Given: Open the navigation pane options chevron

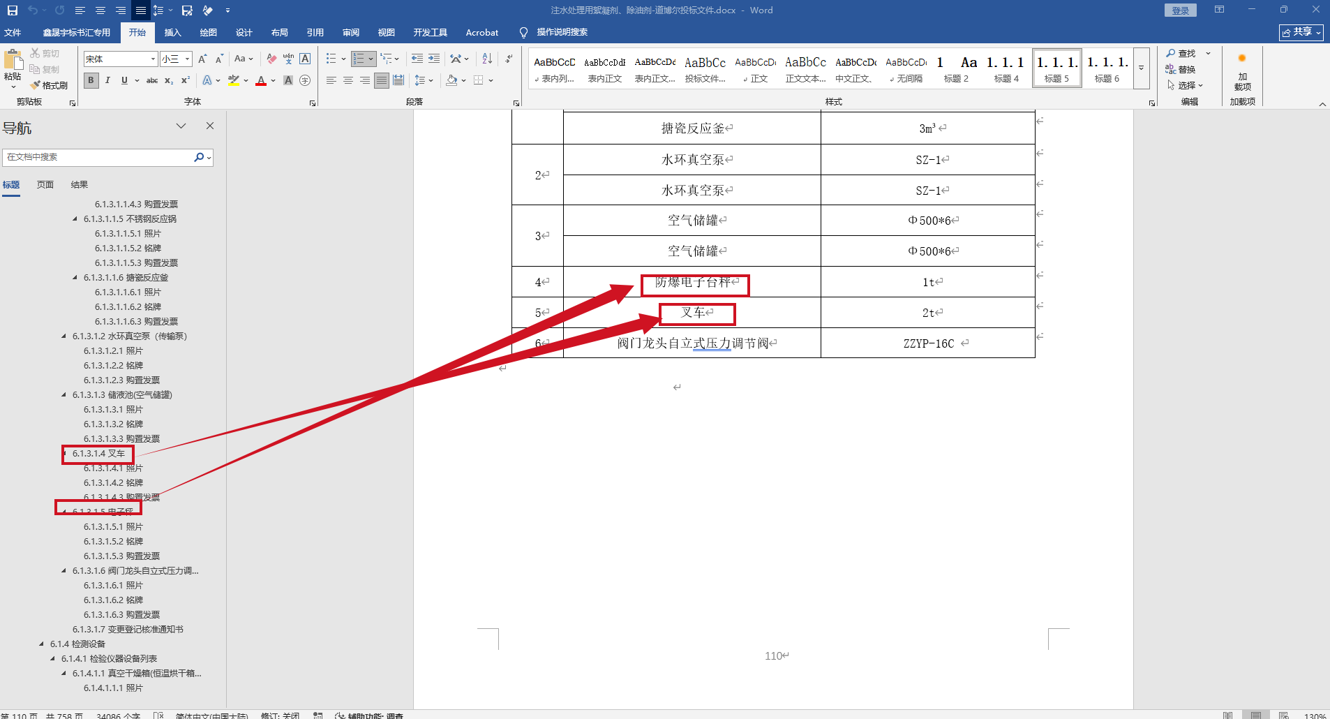Looking at the screenshot, I should pyautogui.click(x=181, y=126).
